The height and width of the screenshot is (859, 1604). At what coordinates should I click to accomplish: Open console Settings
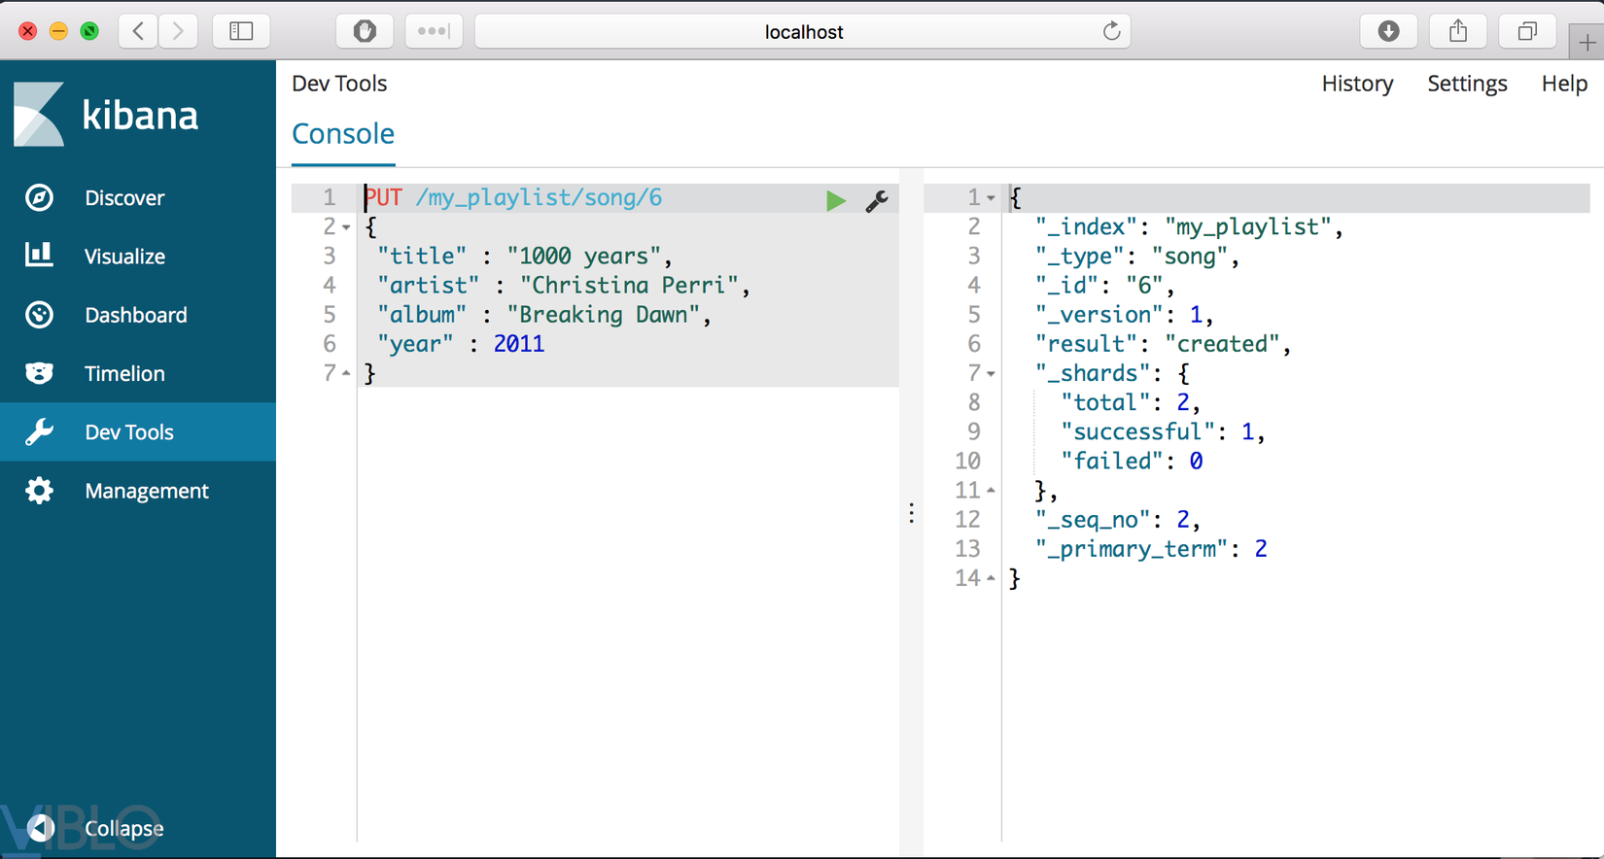[x=1467, y=84]
